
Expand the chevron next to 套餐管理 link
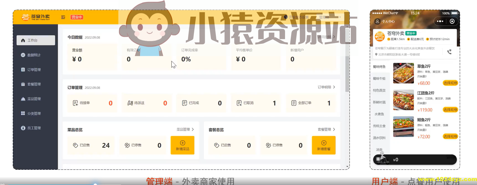coord(334,129)
